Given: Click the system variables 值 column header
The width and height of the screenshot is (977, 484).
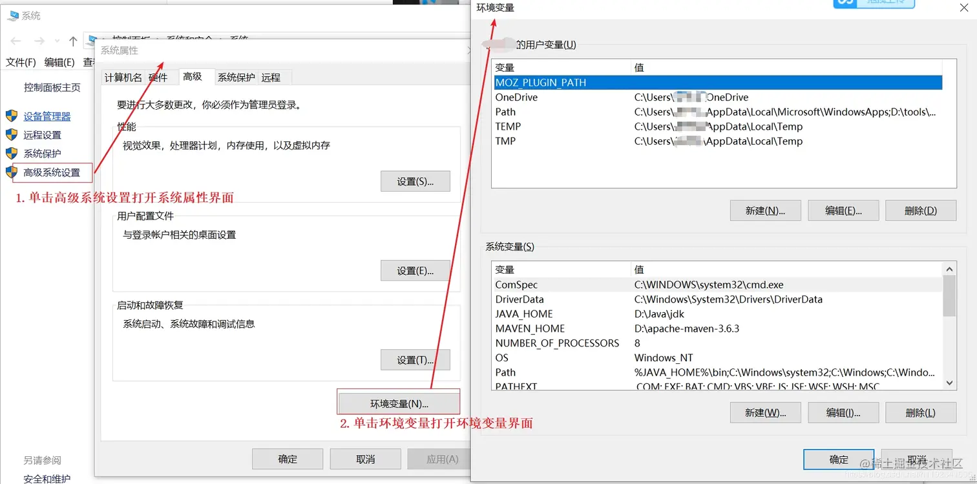Looking at the screenshot, I should tap(786, 270).
